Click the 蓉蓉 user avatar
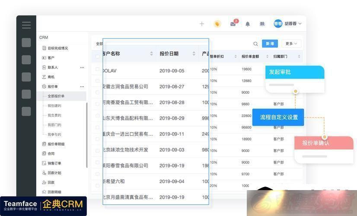This screenshot has height=216, width=357. click(x=278, y=24)
